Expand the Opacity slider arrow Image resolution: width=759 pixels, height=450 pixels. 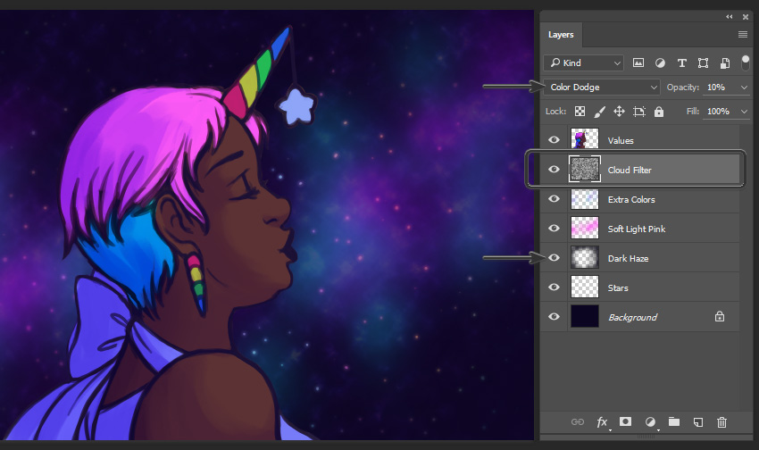click(x=744, y=87)
